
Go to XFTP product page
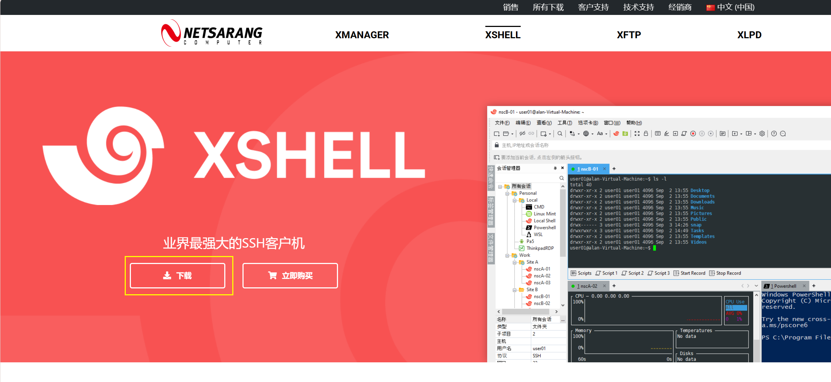(x=629, y=35)
